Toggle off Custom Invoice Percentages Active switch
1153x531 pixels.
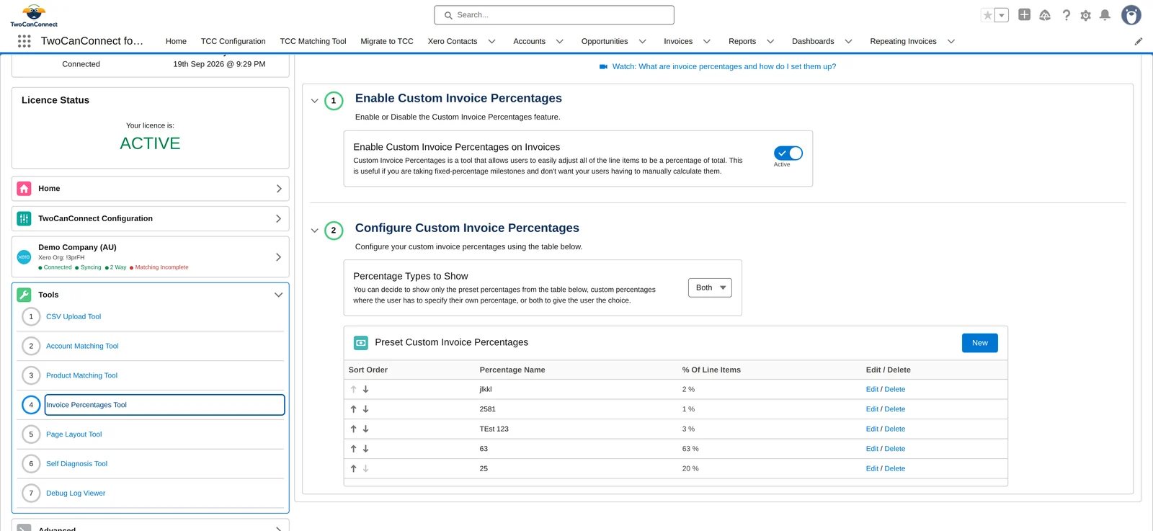(788, 153)
